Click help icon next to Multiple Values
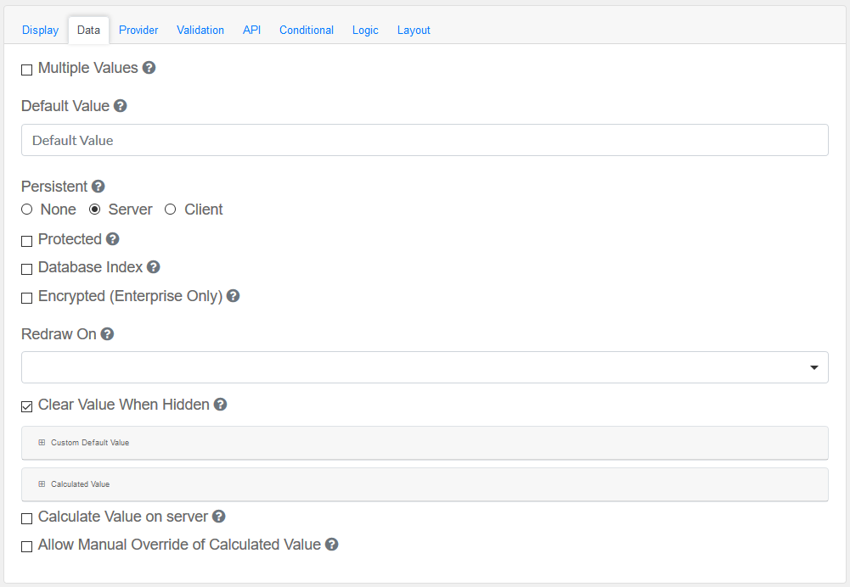Screen dimensions: 850x587 coord(149,68)
